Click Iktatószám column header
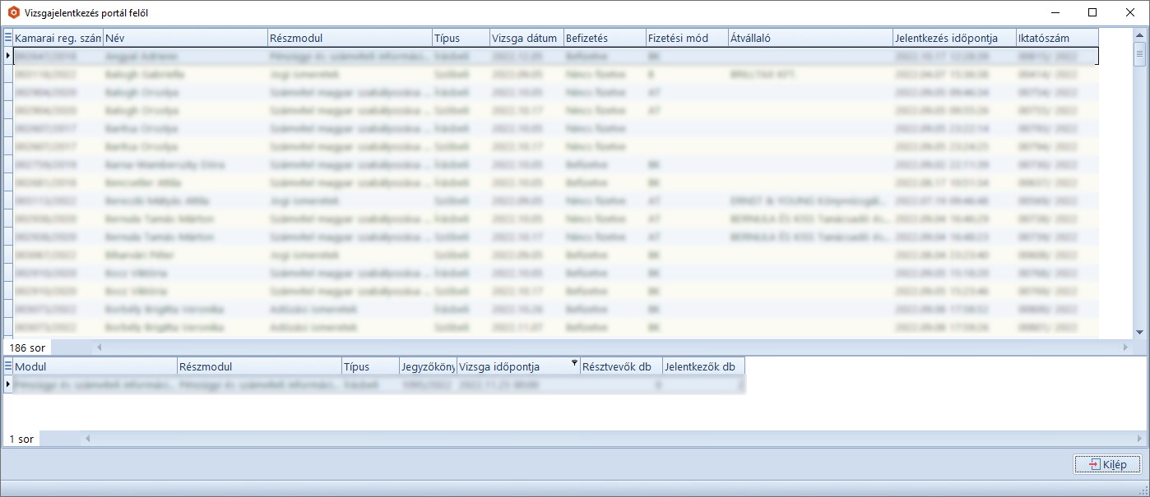 pos(1057,38)
